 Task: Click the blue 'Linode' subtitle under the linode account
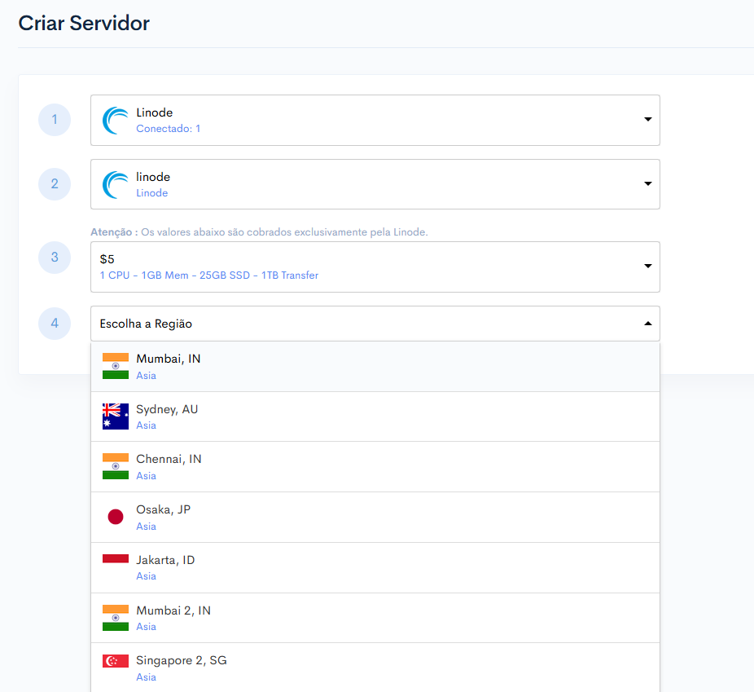pos(152,193)
